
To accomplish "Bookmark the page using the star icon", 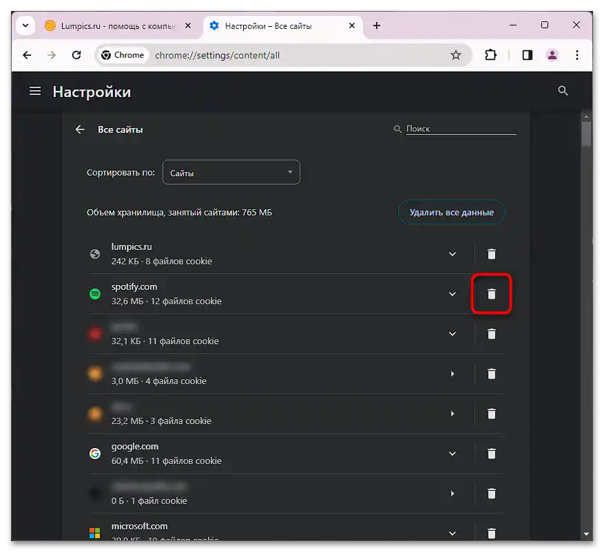I will [x=456, y=55].
